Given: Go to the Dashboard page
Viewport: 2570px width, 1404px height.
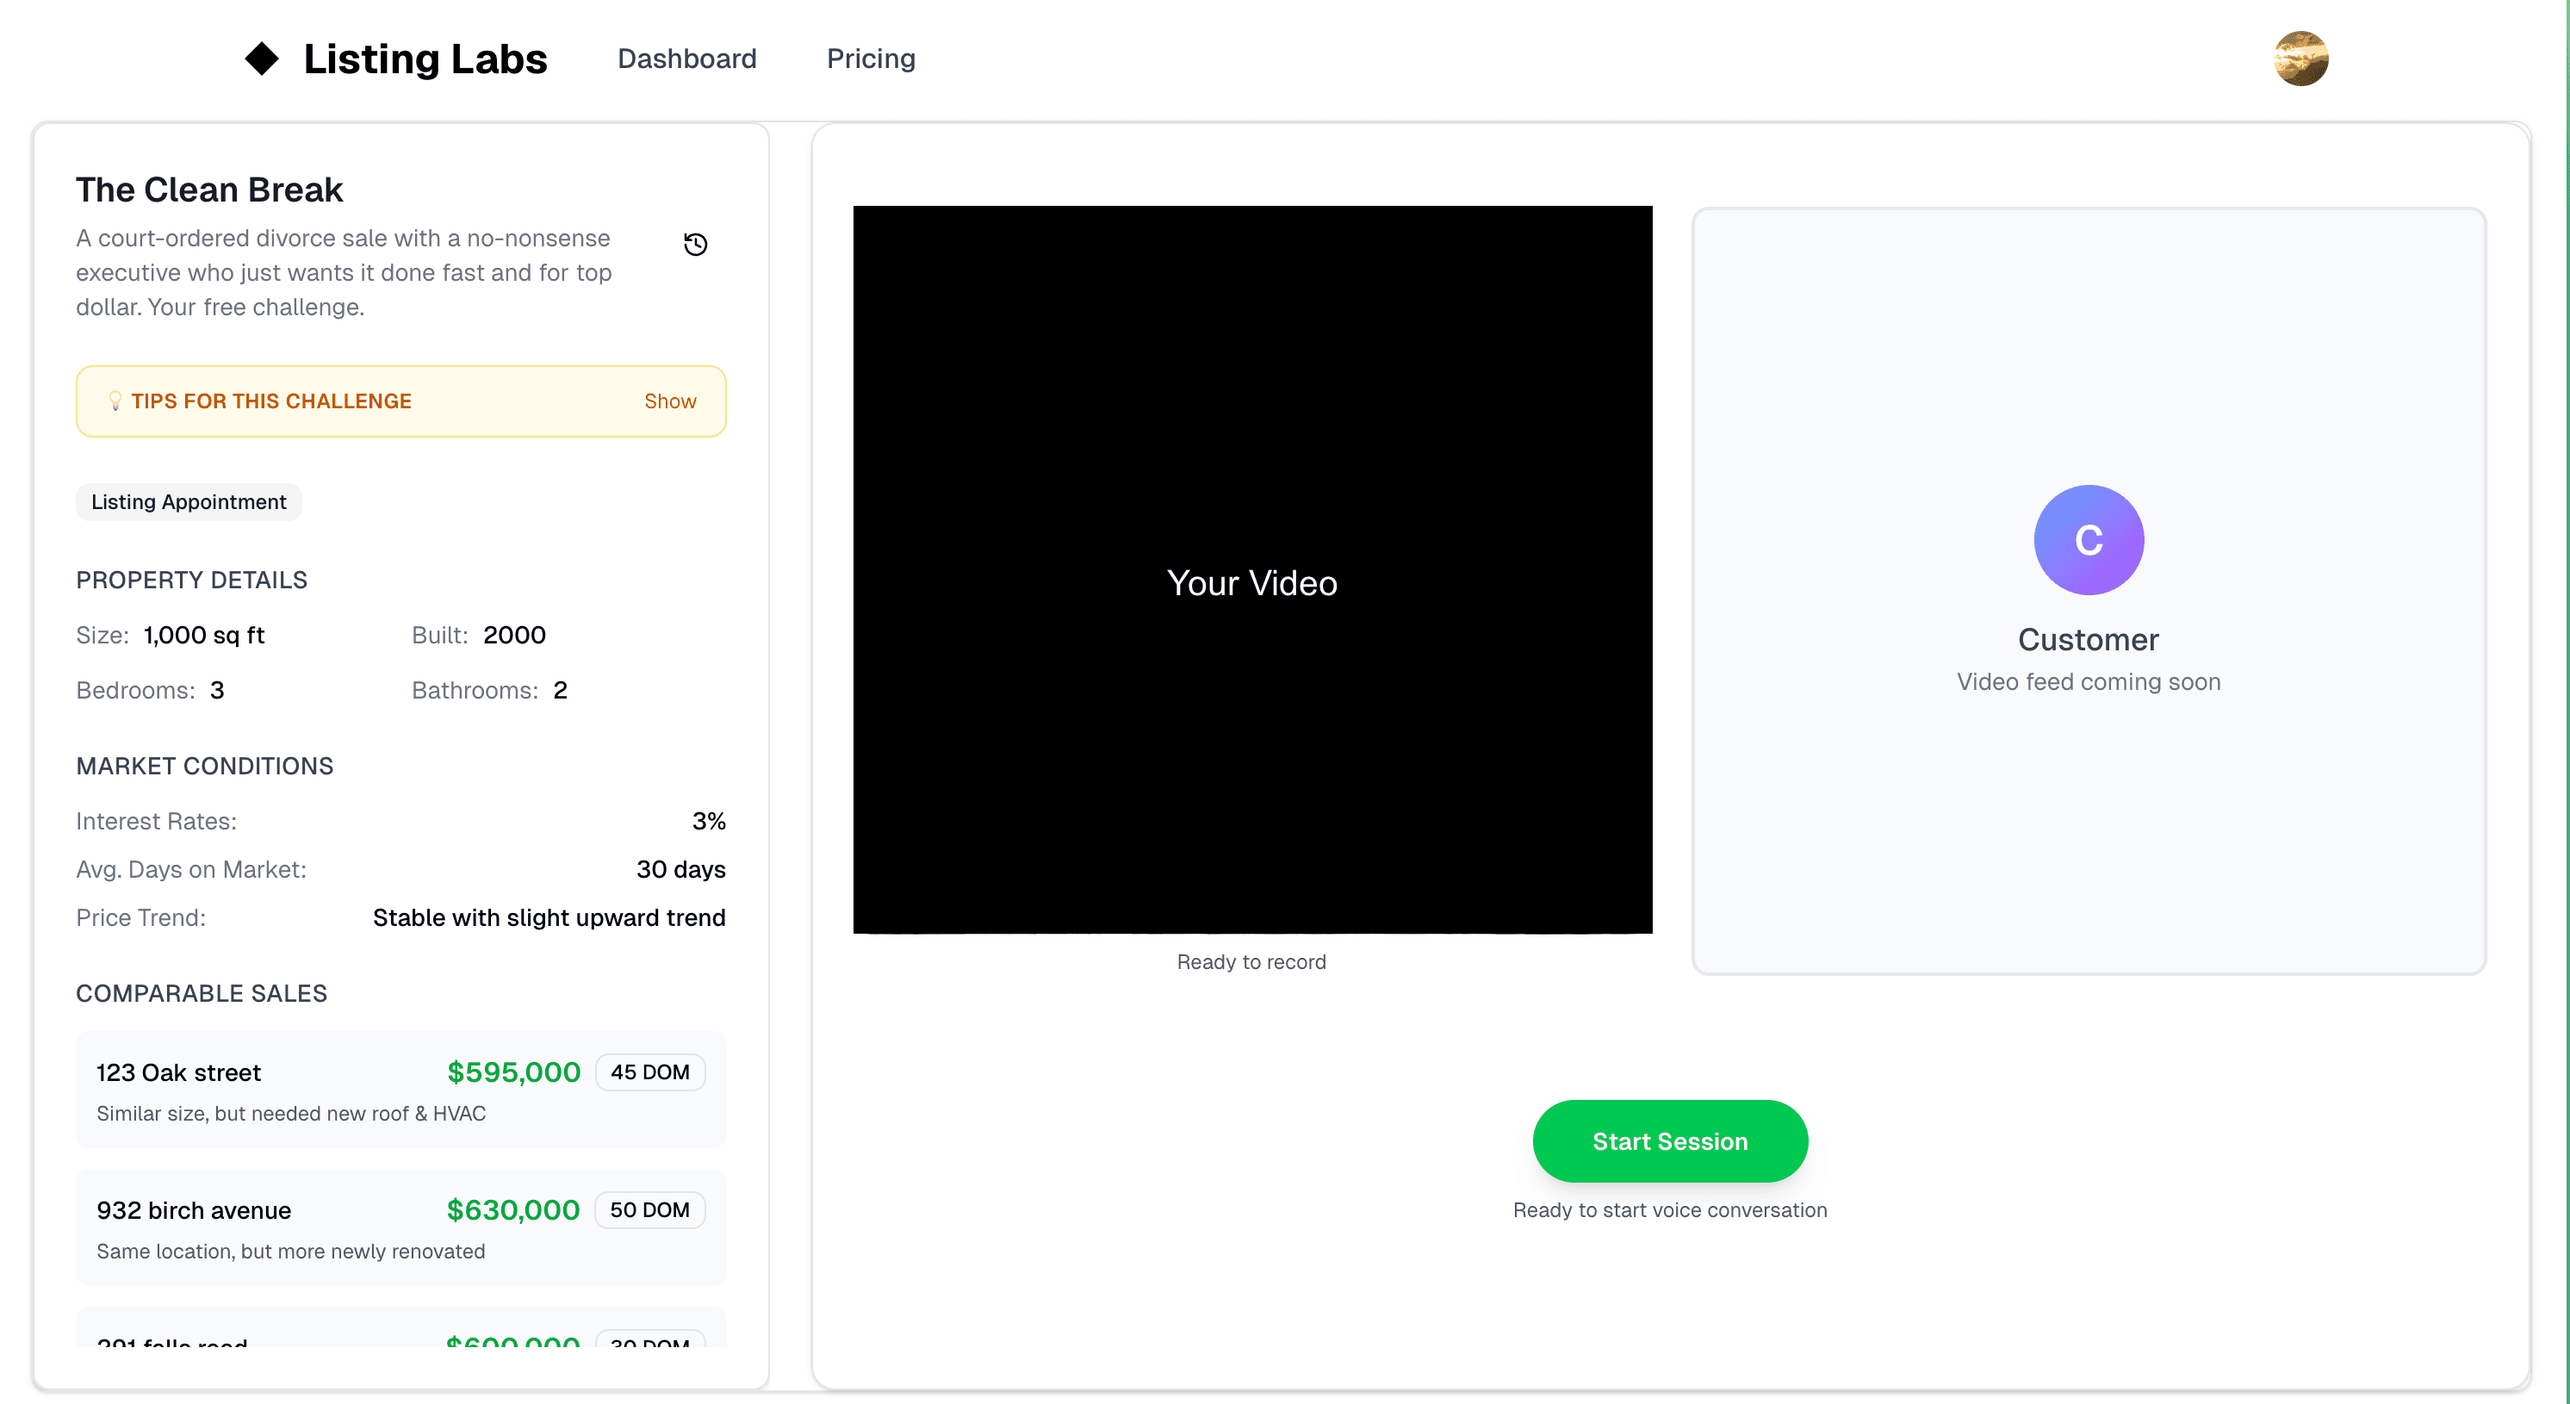Looking at the screenshot, I should (x=686, y=59).
